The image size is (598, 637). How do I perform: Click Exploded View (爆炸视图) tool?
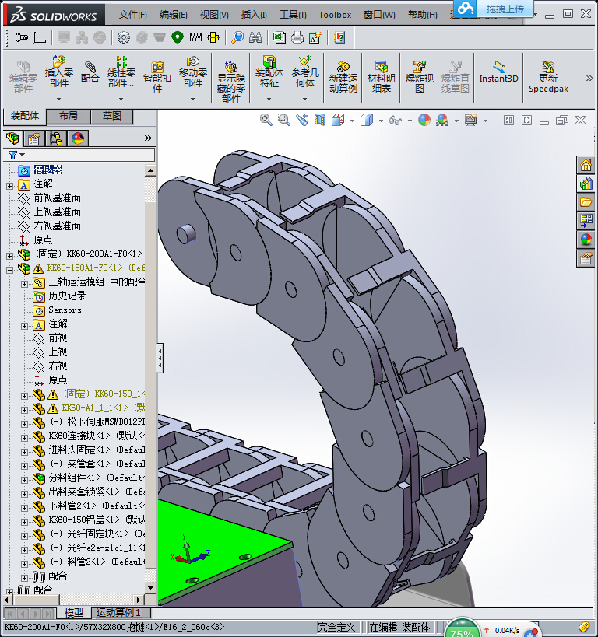coord(420,77)
